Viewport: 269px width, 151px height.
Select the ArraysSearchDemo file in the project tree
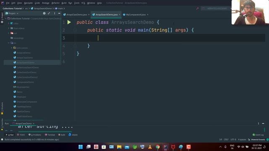(x=25, y=62)
